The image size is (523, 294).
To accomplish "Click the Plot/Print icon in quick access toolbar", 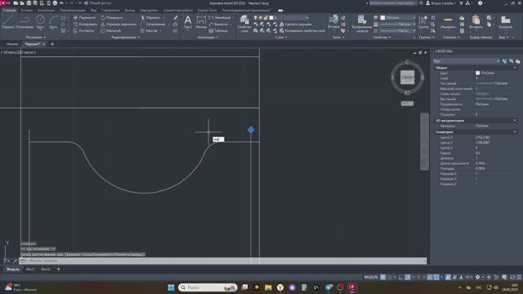I will click(x=55, y=3).
